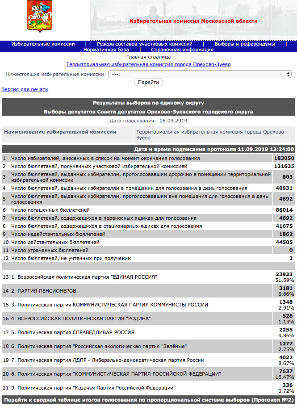Select the vote count 4022
The image size is (297, 415).
point(286,357)
